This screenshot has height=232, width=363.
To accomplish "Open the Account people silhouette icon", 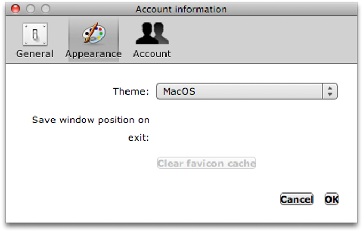I will tap(152, 33).
